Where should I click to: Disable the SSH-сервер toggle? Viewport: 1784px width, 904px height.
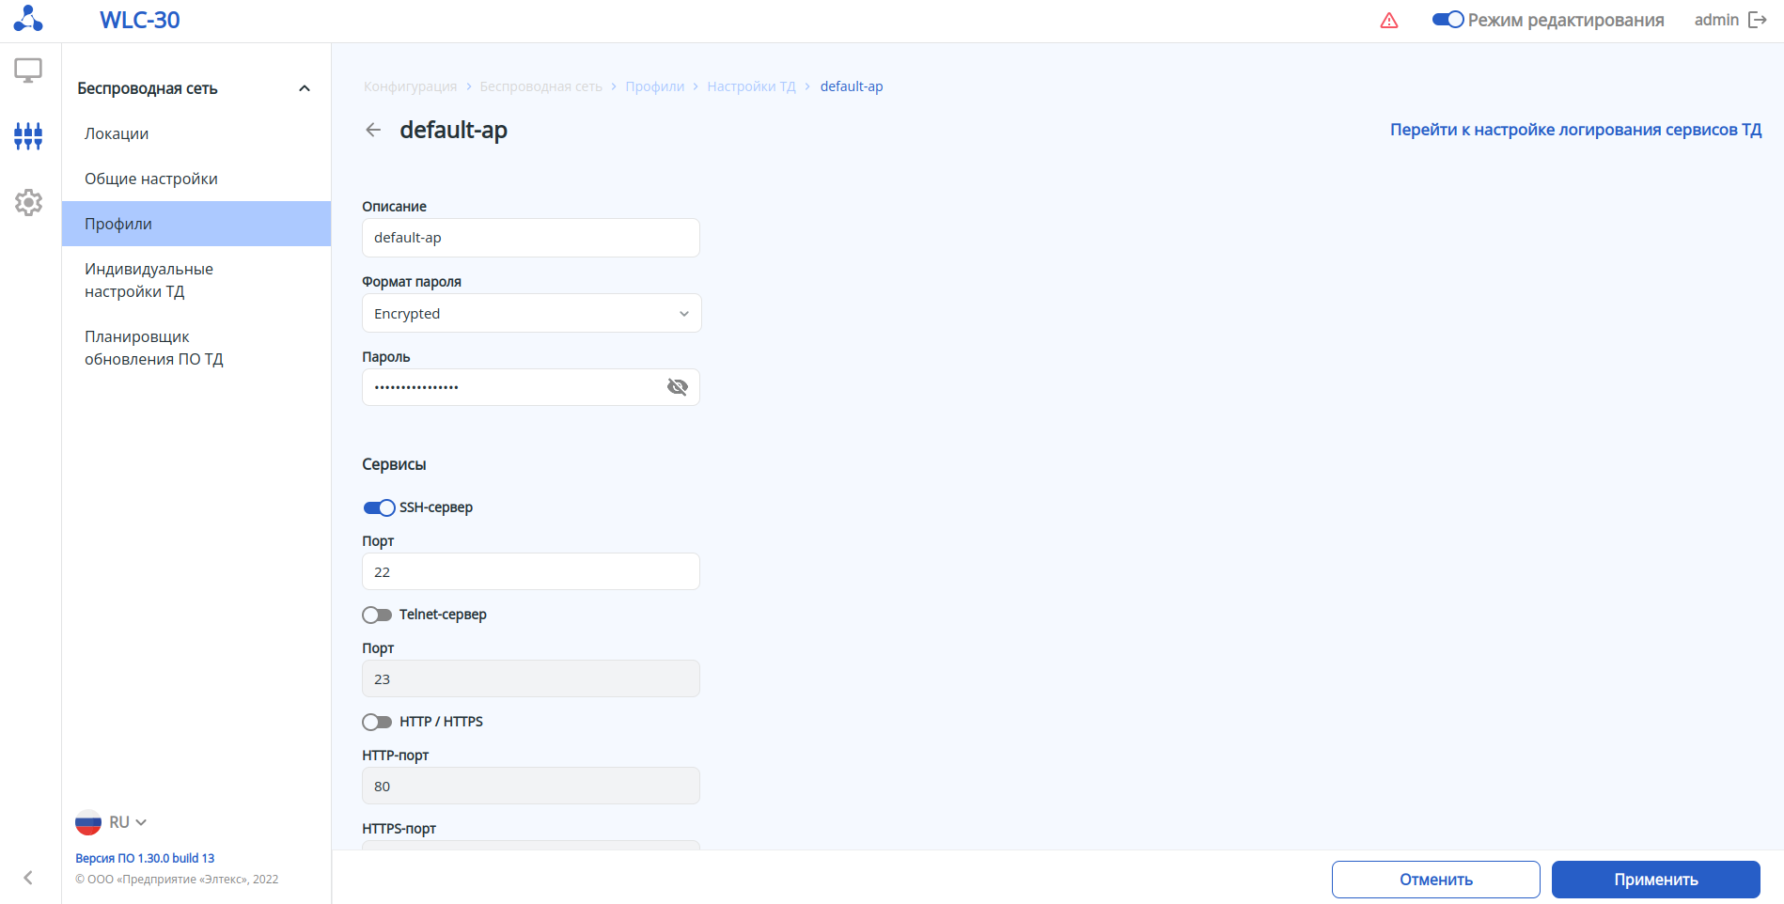379,508
